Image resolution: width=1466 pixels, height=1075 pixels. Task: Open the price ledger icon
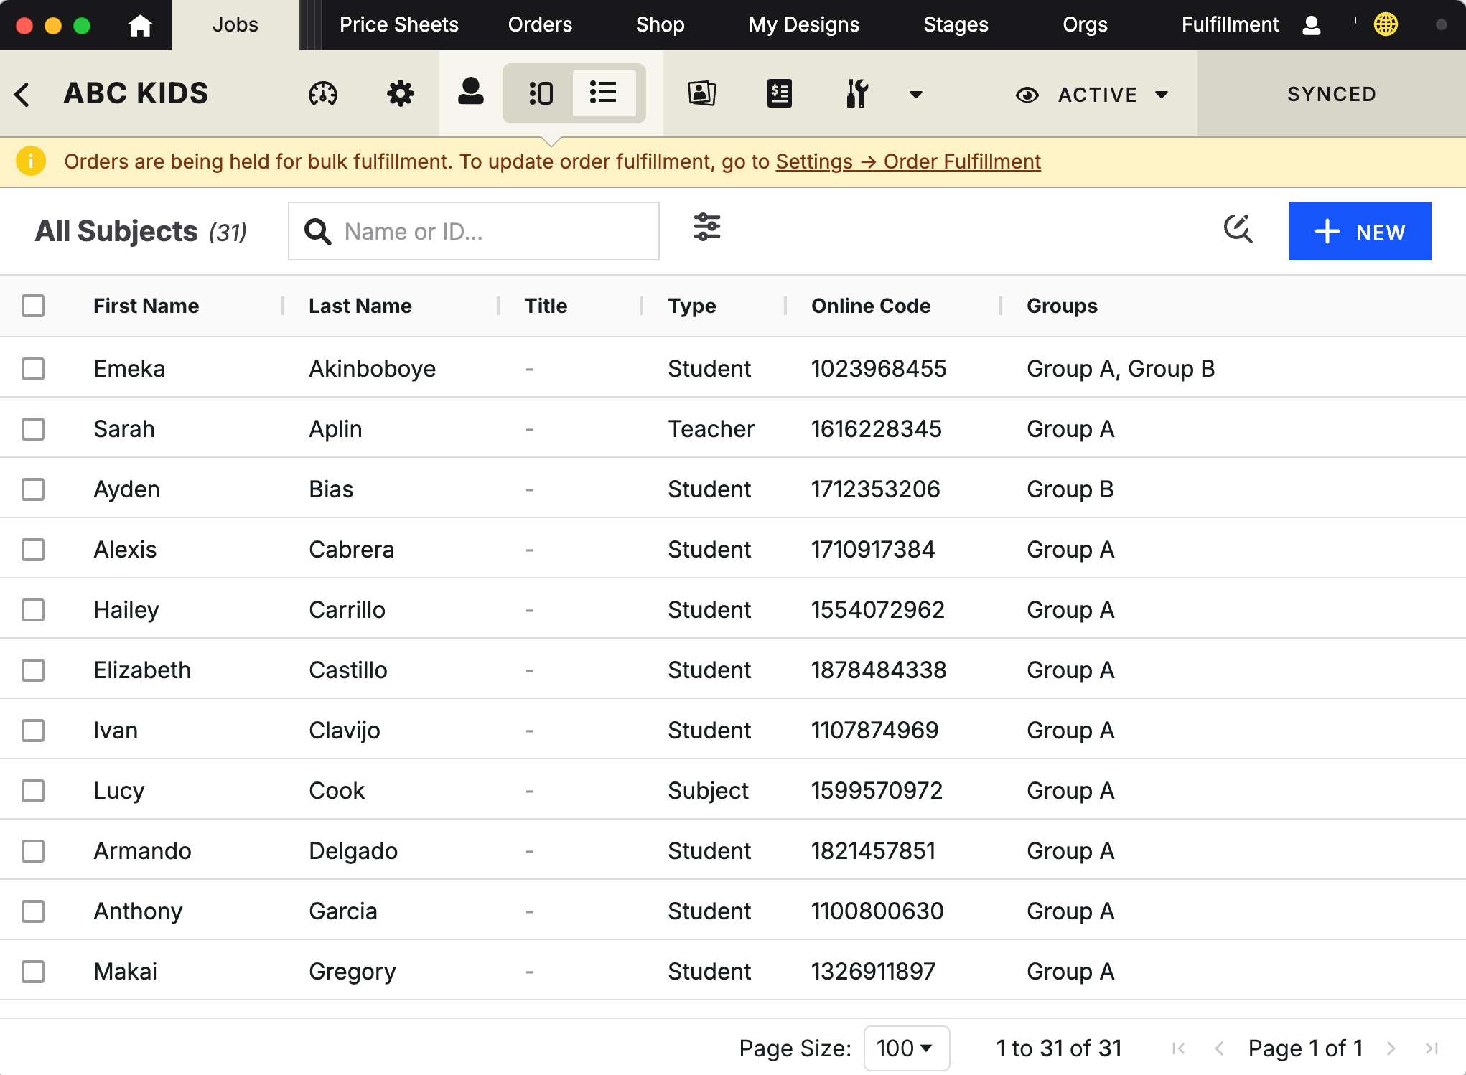click(779, 94)
